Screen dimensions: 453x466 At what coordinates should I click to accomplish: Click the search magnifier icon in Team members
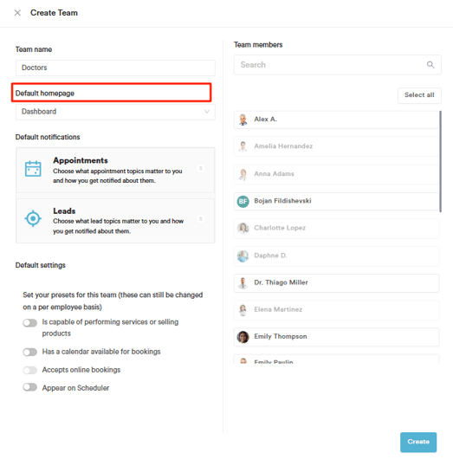pos(430,64)
